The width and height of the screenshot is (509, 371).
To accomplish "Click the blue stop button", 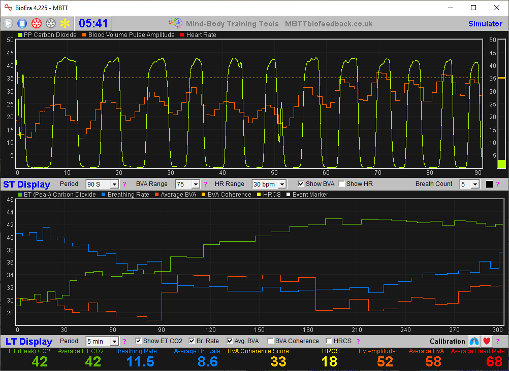I will [x=22, y=23].
